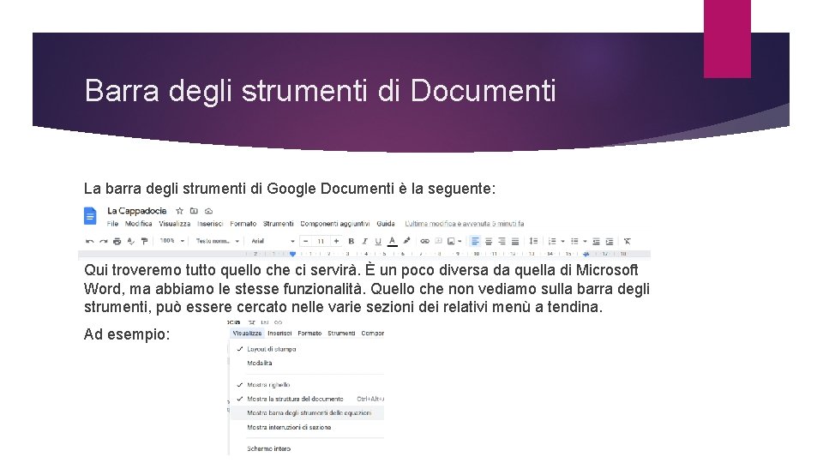Open the last-edit link "L'ultima modifica"
823x463 pixels.
465,224
